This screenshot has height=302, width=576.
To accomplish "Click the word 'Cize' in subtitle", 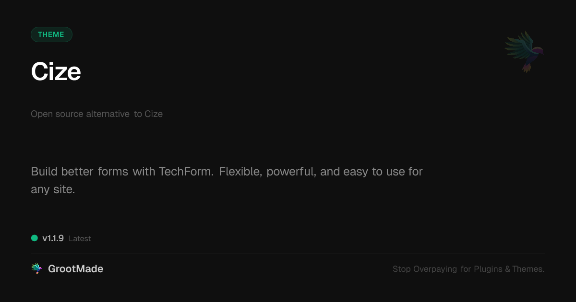I will click(154, 114).
